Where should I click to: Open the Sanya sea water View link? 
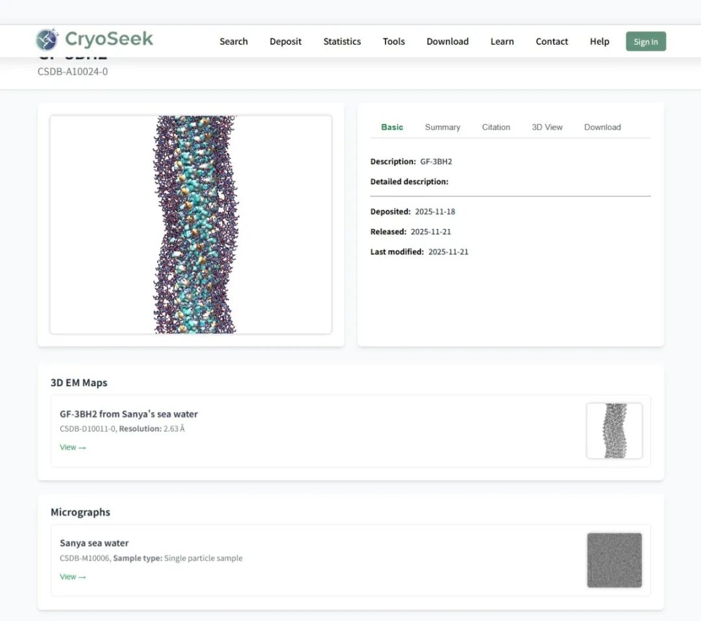(73, 576)
